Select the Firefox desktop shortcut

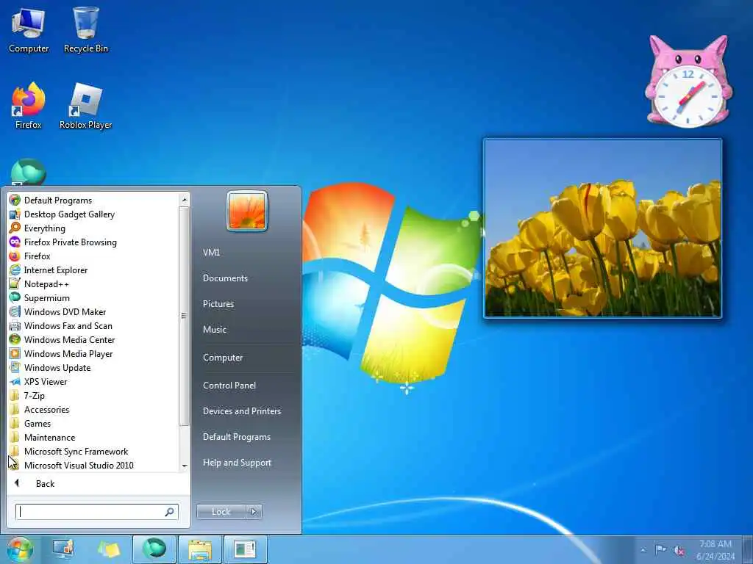(x=29, y=106)
